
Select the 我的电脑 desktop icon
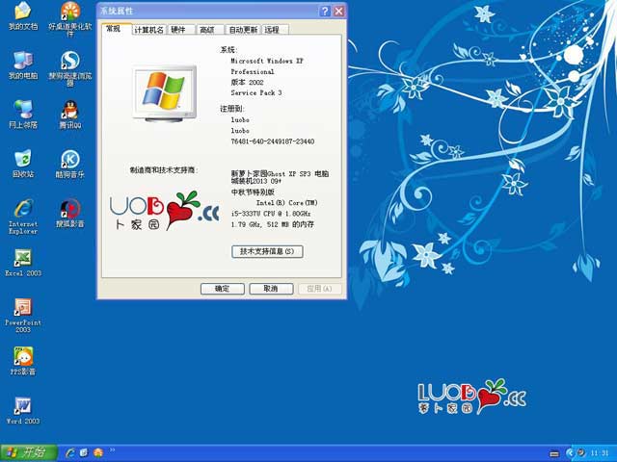pyautogui.click(x=23, y=66)
